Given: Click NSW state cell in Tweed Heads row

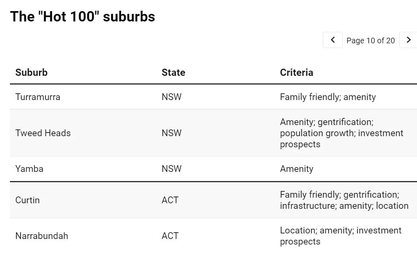Looking at the screenshot, I should coord(172,133).
